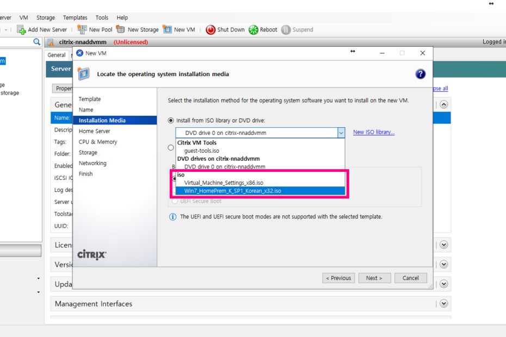The image size is (506, 337).
Task: Go to Networking wizard step
Action: (x=92, y=163)
